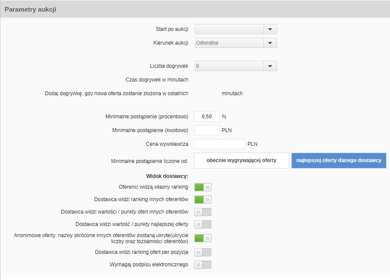Toggle 'Wymagaj podpisu elektronicznego' on
This screenshot has height=280, width=390.
pyautogui.click(x=203, y=265)
